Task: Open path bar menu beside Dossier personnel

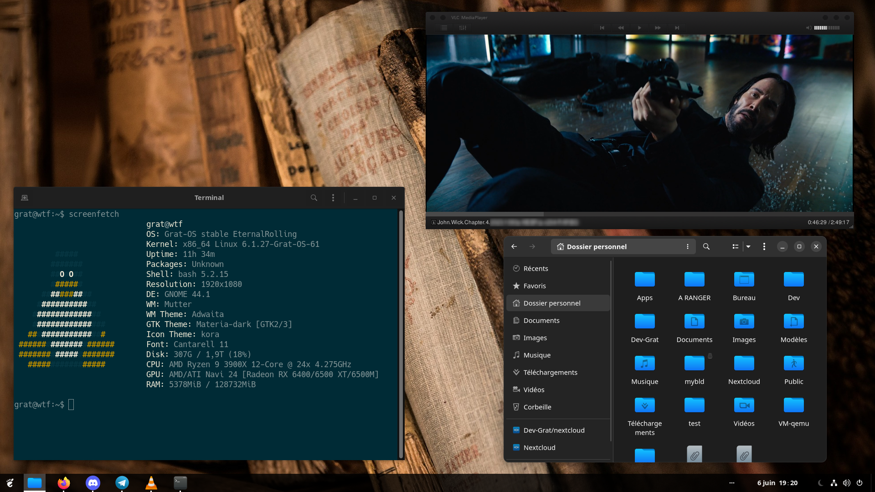Action: (x=687, y=246)
